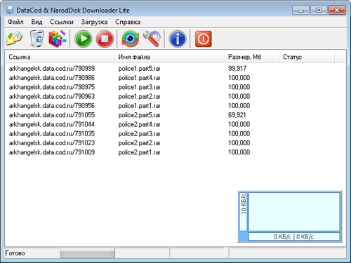Click the speed graph area
The height and width of the screenshot is (263, 351).
point(294,212)
